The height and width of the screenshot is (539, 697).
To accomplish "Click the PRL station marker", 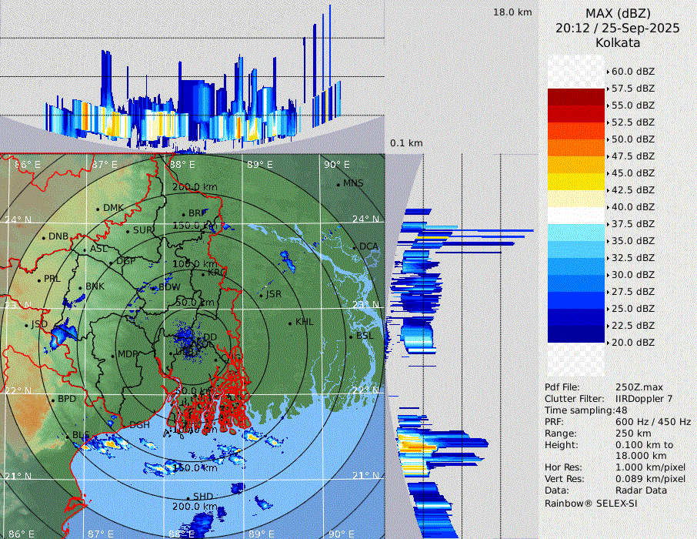I will (40, 280).
